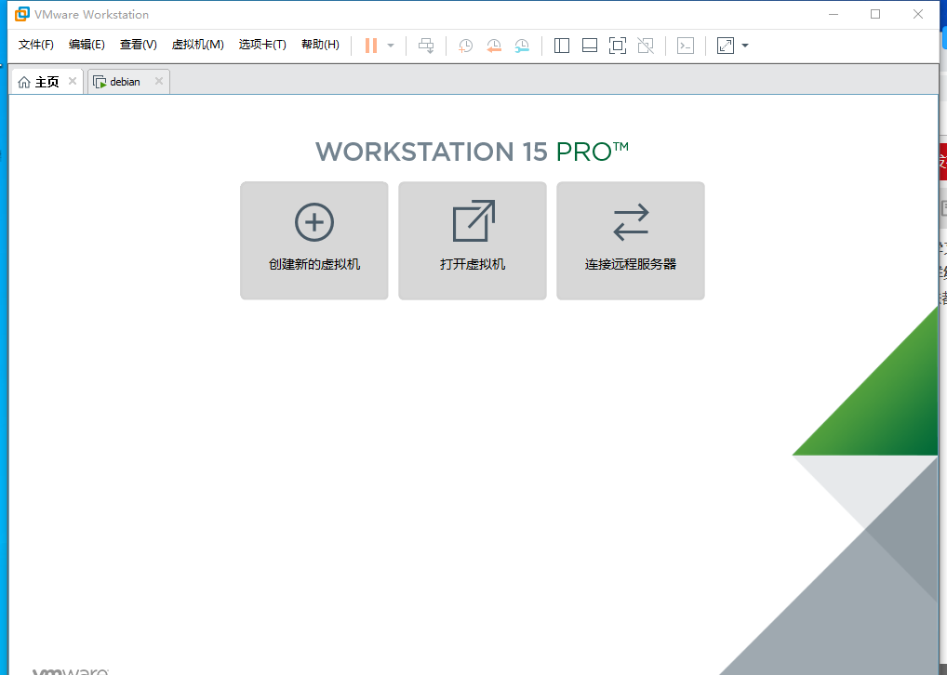Toggle the thumbnail bar icon
Viewport: 947px width, 675px height.
click(590, 46)
